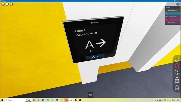The height and width of the screenshot is (102, 181).
Task: Open the volume icon in system tray
Action: tap(158, 100)
